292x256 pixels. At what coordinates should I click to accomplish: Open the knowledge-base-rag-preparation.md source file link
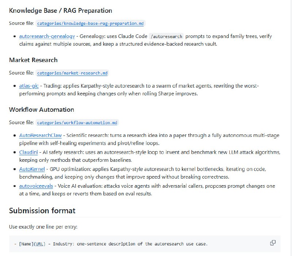pos(90,23)
